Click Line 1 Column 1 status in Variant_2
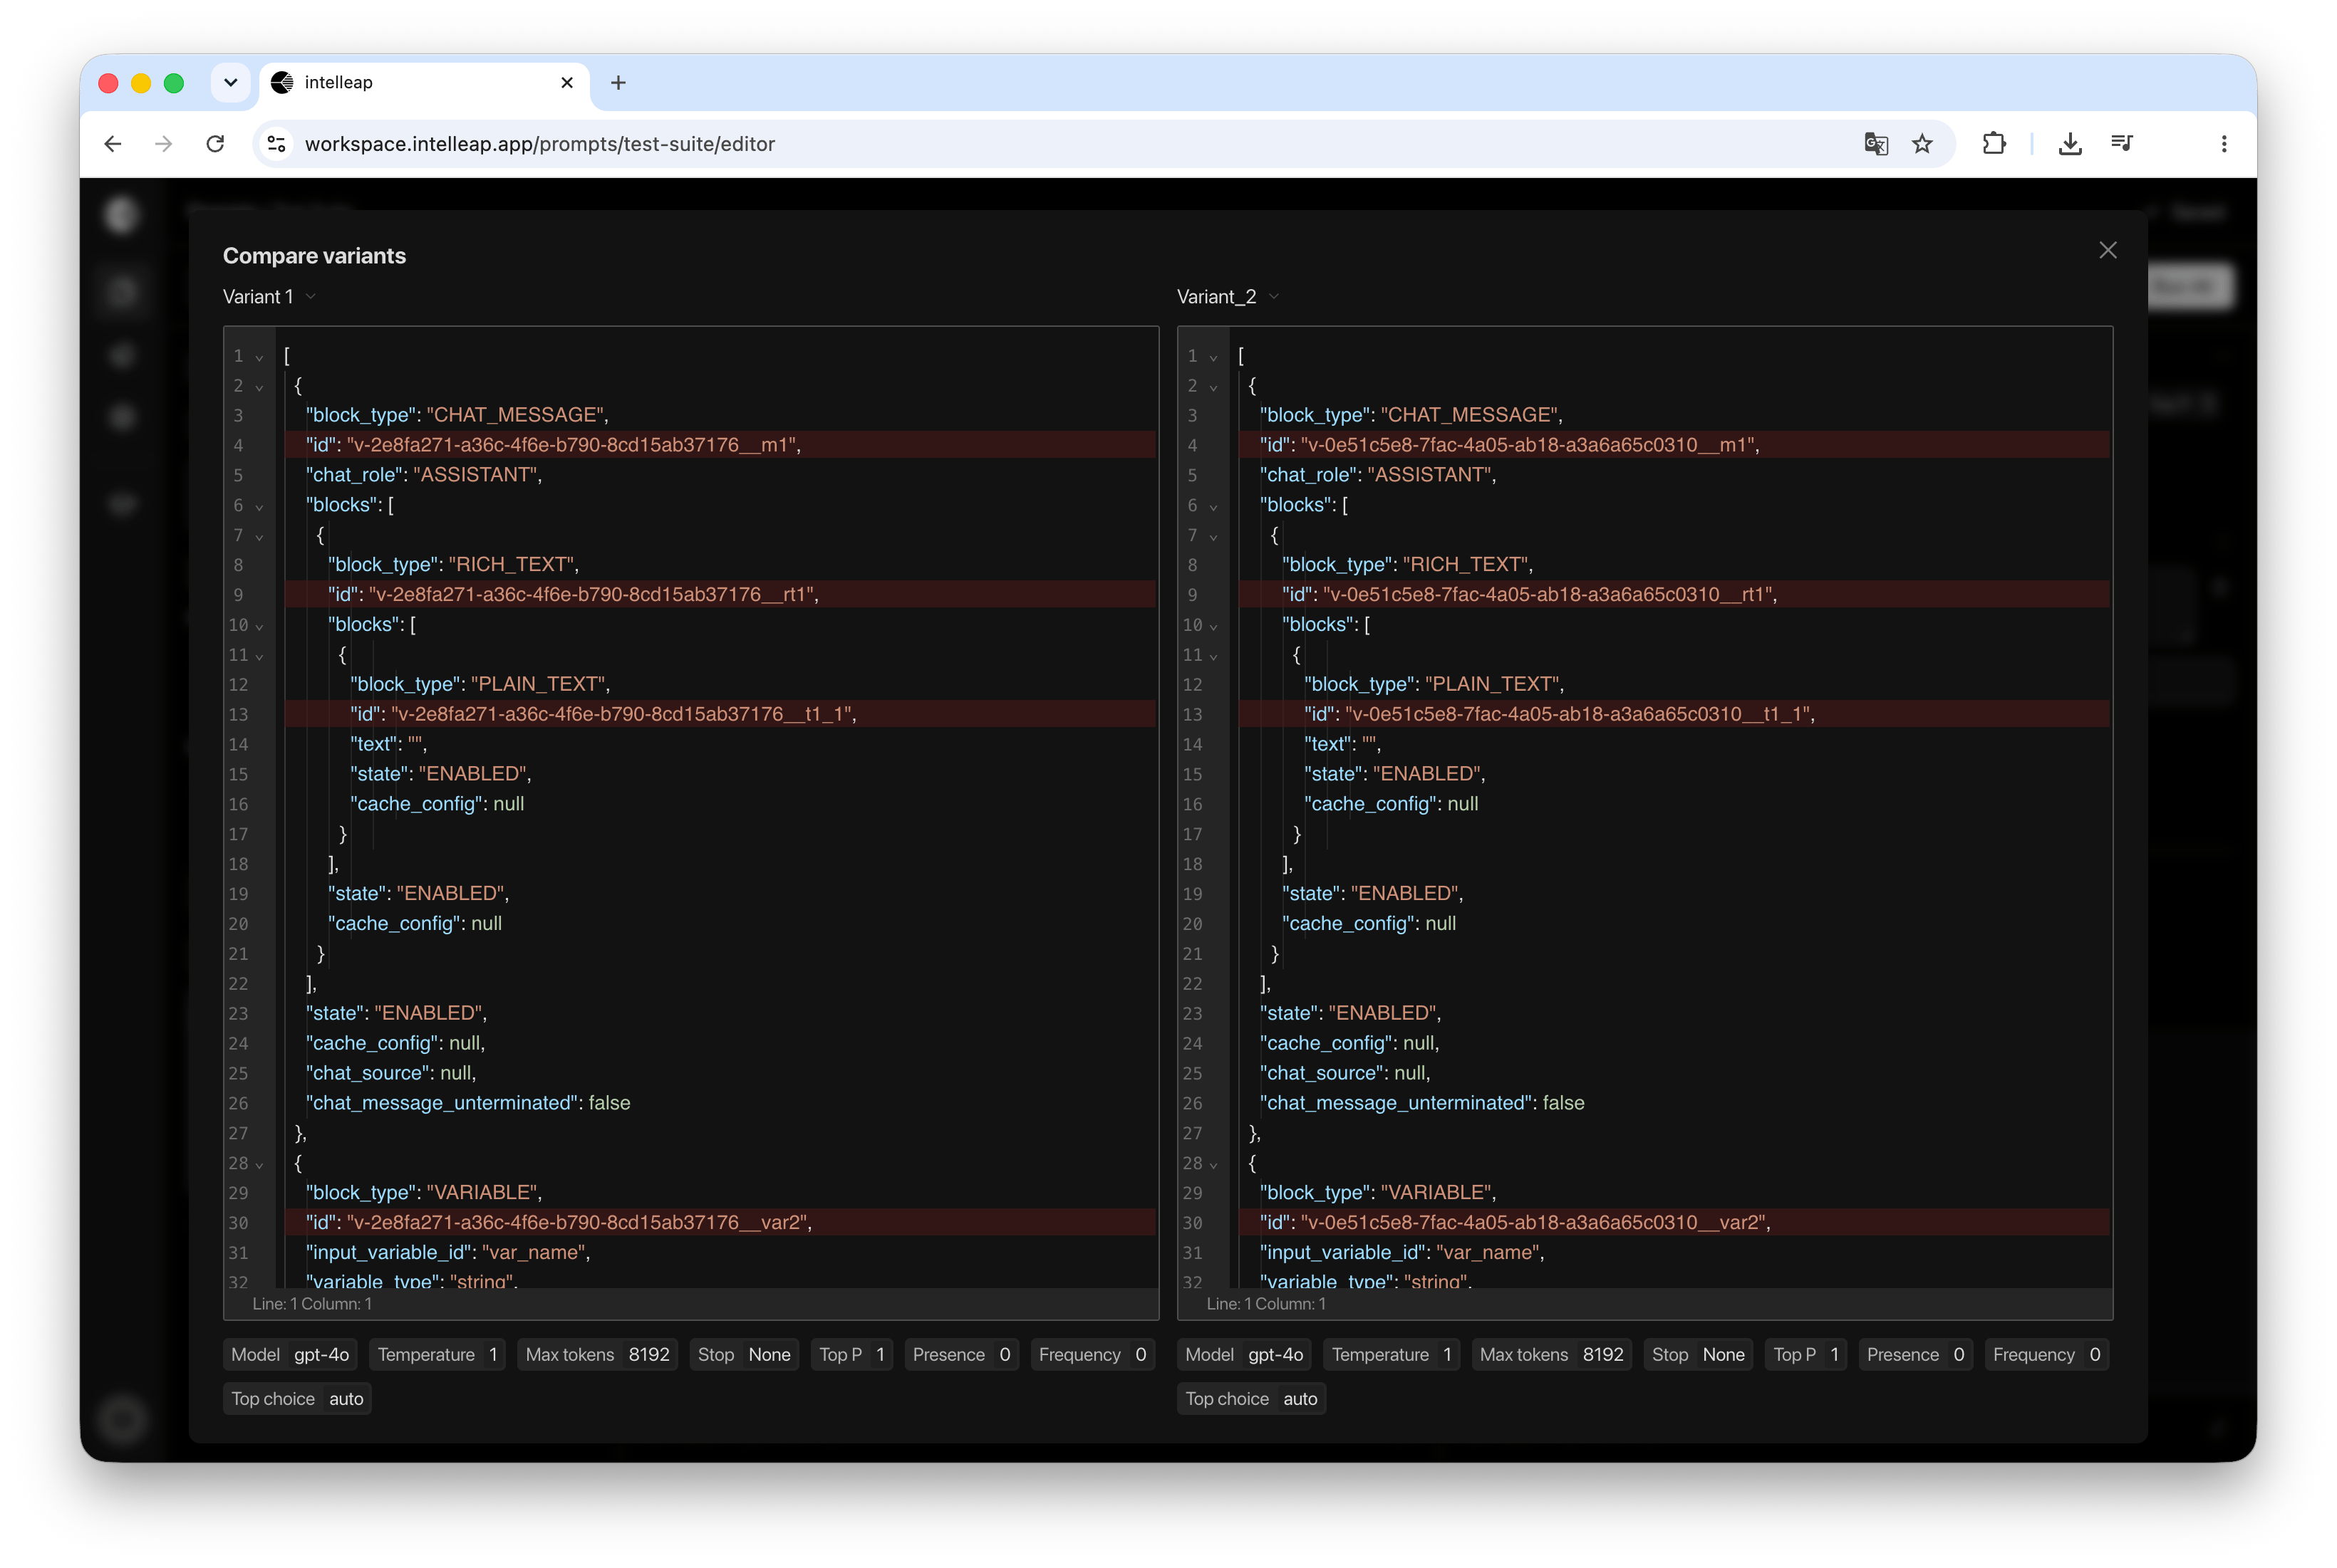The image size is (2337, 1568). pos(1267,1304)
